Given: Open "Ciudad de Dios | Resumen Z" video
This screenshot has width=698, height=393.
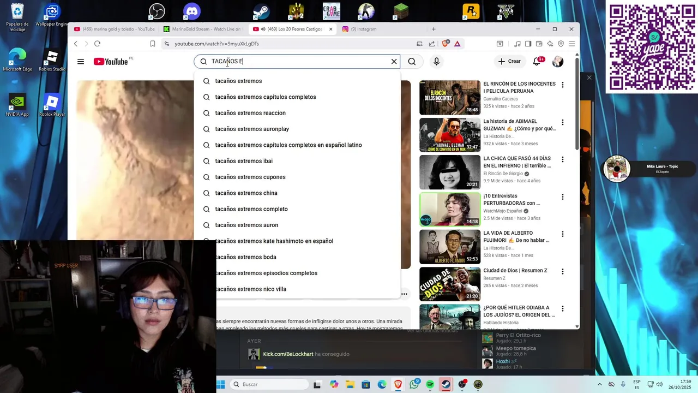Looking at the screenshot, I should click(x=450, y=284).
